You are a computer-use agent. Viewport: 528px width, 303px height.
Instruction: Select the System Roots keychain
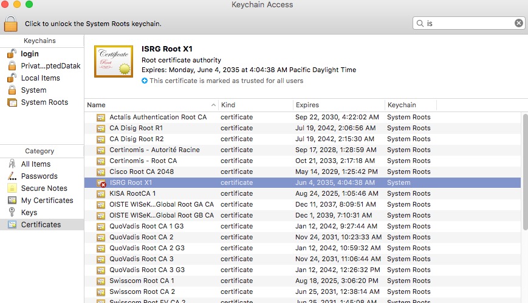44,102
